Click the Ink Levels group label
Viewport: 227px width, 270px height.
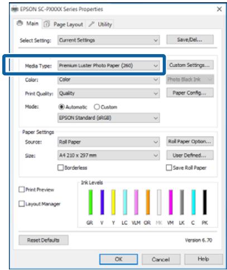click(92, 182)
